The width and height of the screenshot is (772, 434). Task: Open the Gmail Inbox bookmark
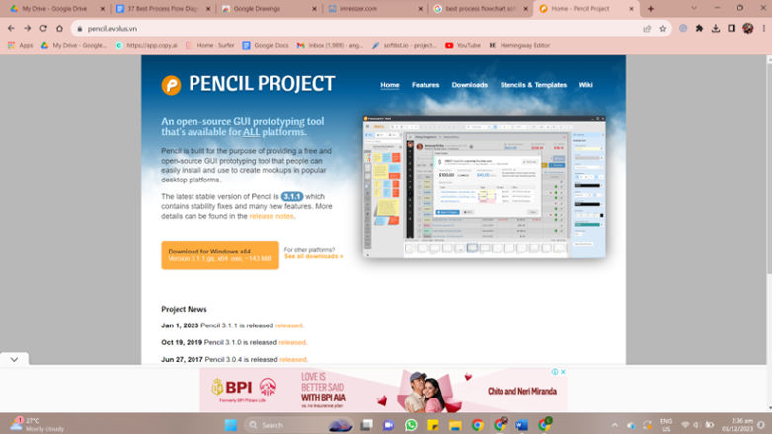tap(330, 45)
